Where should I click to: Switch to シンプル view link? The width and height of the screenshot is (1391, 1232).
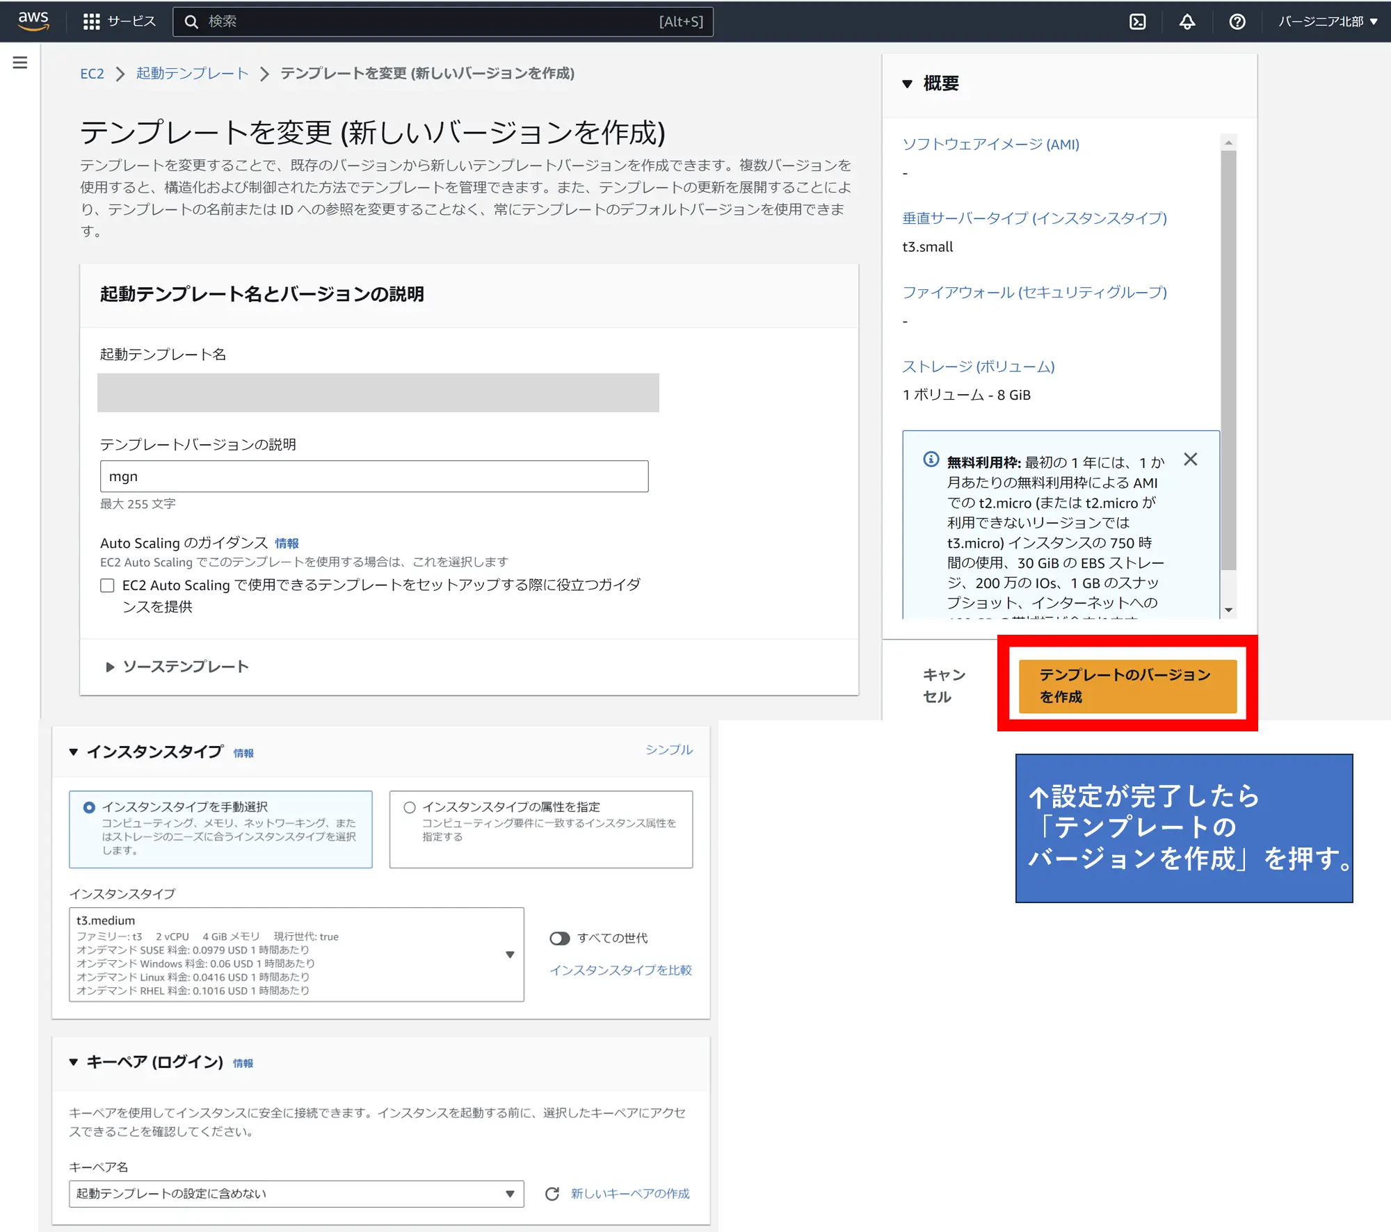668,749
